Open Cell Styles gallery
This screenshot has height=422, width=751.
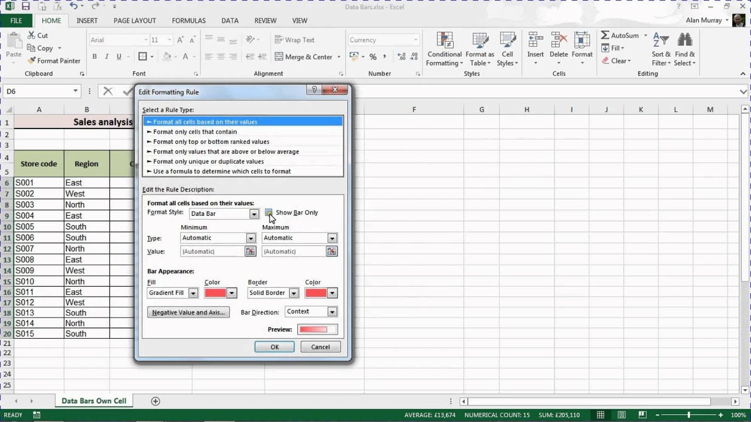[x=507, y=49]
